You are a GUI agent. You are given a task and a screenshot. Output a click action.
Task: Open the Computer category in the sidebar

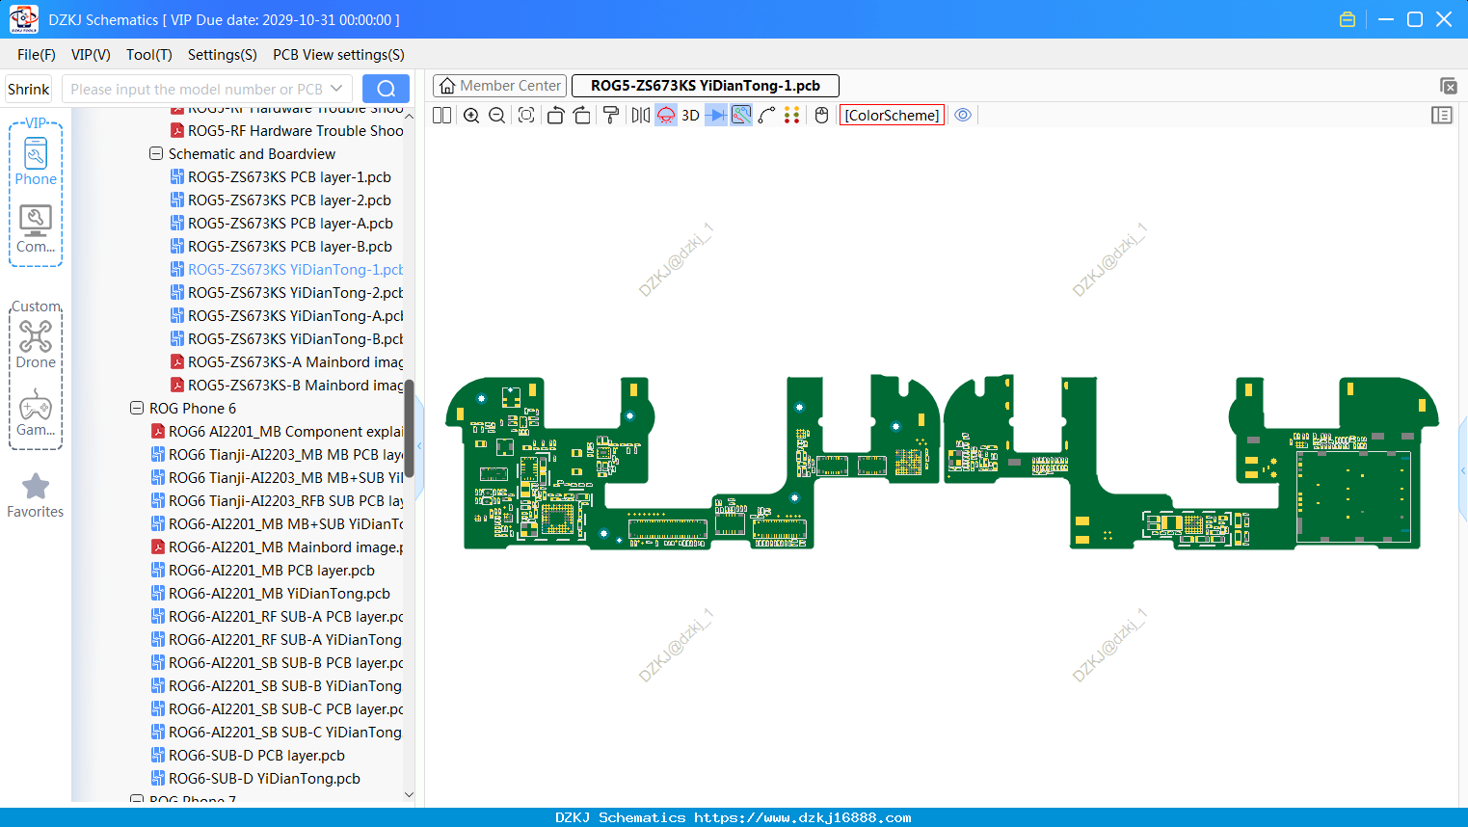point(36,229)
